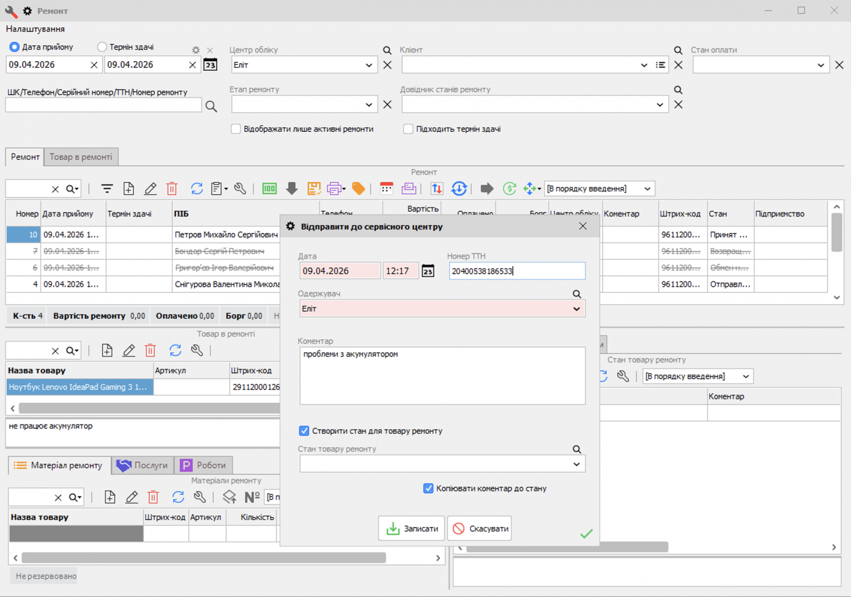The height and width of the screenshot is (597, 851).
Task: Uncheck Створити стан для товару ремонту
Action: coord(304,431)
